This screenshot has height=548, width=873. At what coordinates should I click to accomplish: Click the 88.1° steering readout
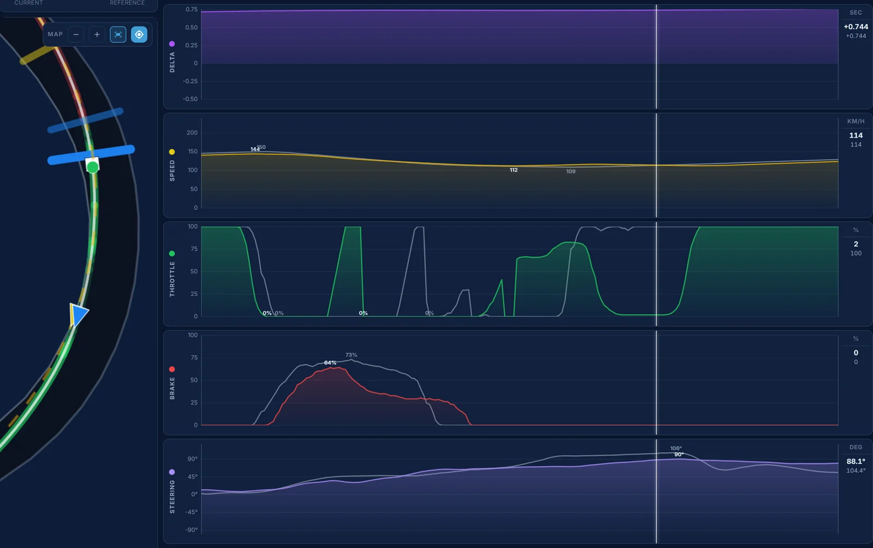pos(856,461)
